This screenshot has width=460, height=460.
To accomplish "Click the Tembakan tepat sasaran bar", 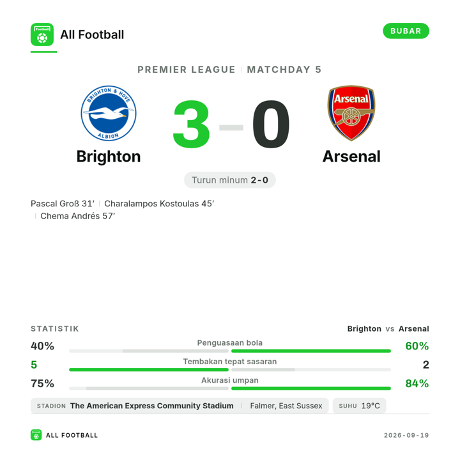I will tap(230, 370).
